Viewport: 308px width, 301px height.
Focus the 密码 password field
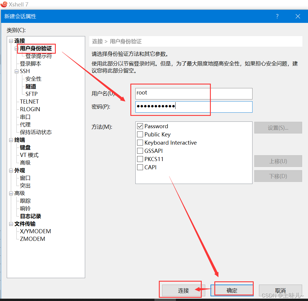point(194,107)
